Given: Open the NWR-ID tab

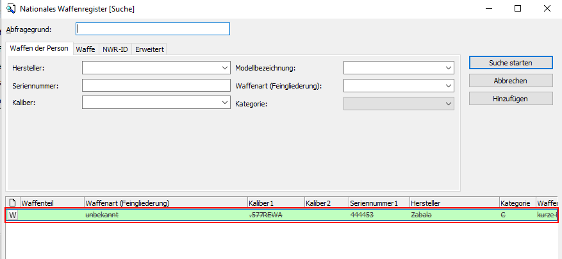Looking at the screenshot, I should point(115,49).
